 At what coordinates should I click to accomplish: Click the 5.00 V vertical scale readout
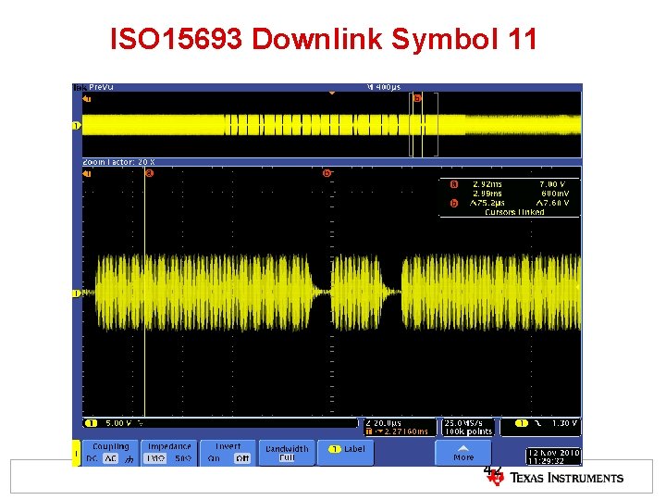(118, 423)
